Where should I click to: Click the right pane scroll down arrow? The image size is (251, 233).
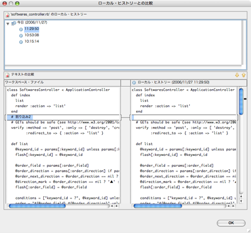[x=241, y=201]
